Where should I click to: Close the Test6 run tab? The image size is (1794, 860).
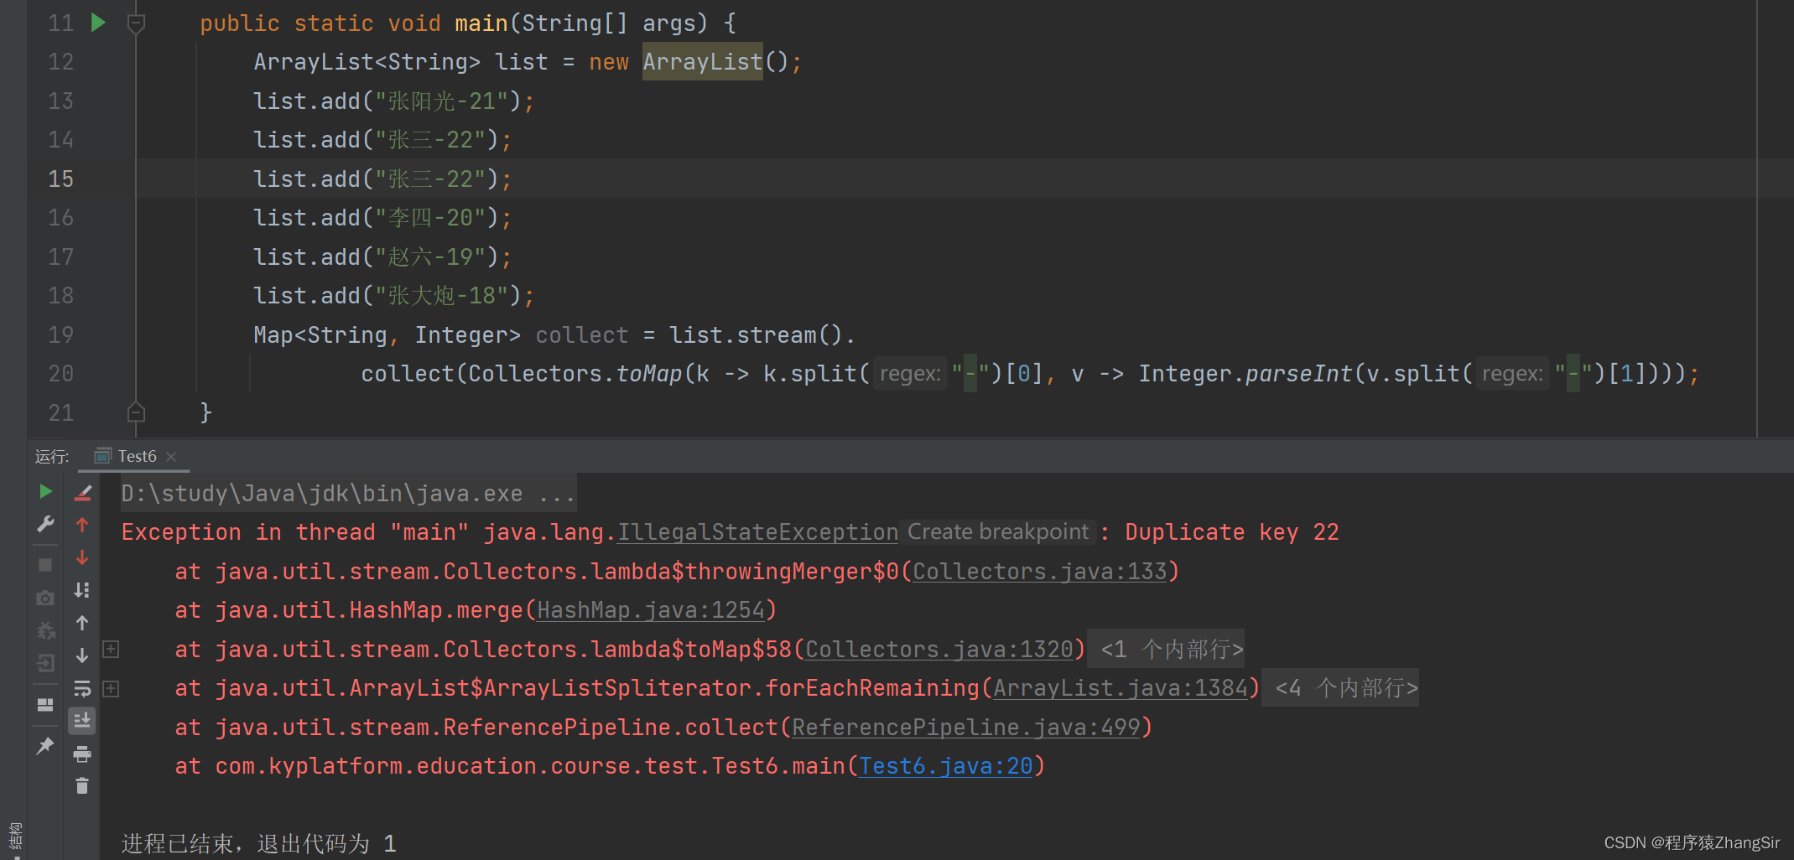(x=171, y=457)
